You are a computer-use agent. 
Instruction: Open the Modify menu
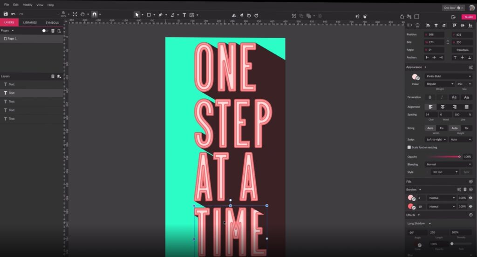point(27,5)
